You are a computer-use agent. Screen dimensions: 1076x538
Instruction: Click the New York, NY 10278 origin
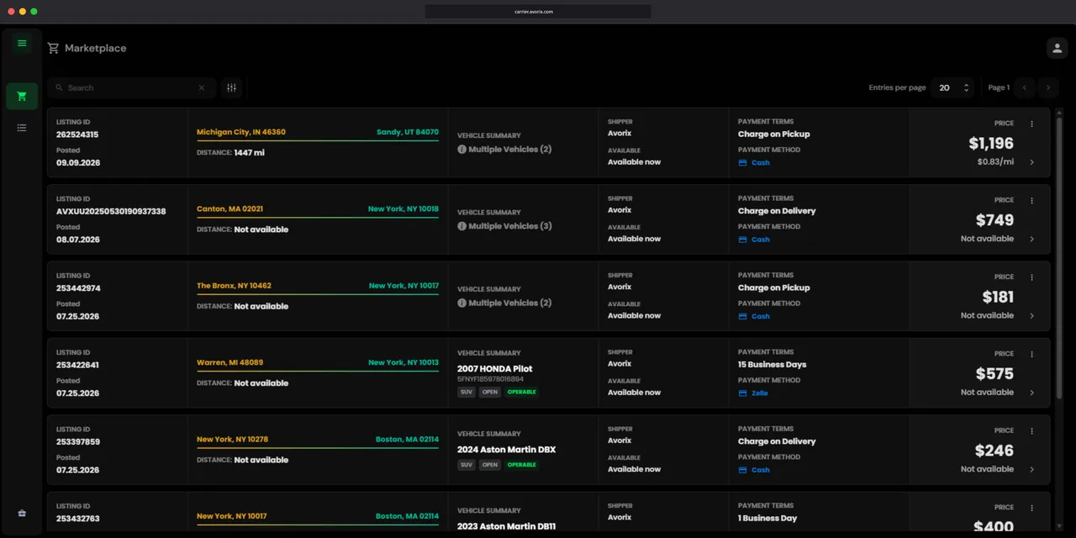pos(232,440)
